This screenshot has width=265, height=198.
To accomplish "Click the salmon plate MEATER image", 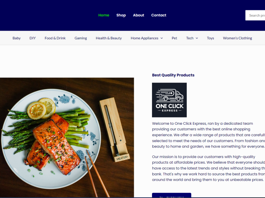I will [x=67, y=137].
